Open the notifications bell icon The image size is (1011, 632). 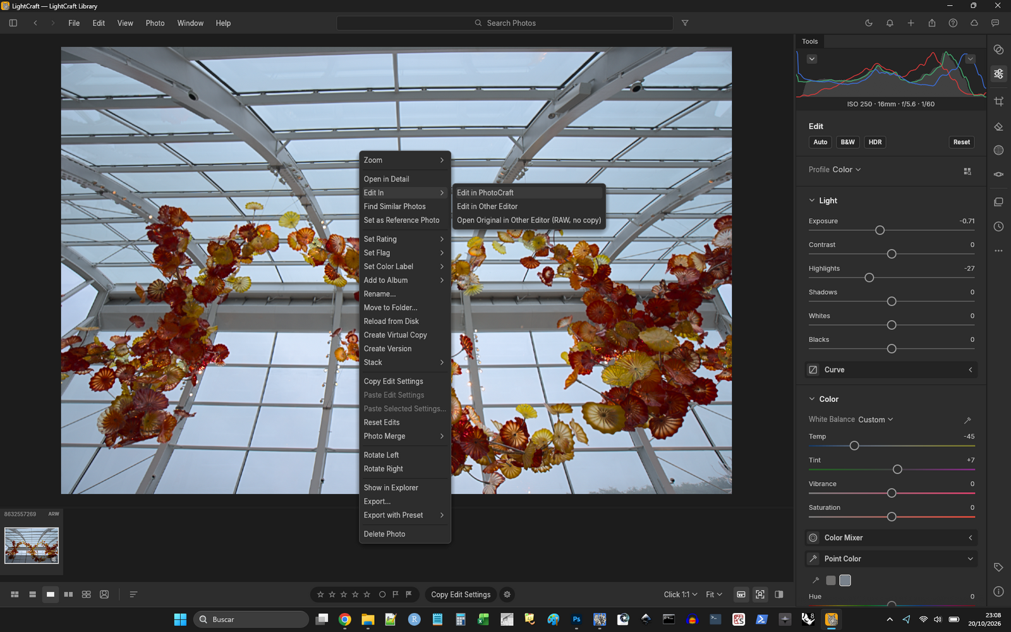click(x=890, y=23)
